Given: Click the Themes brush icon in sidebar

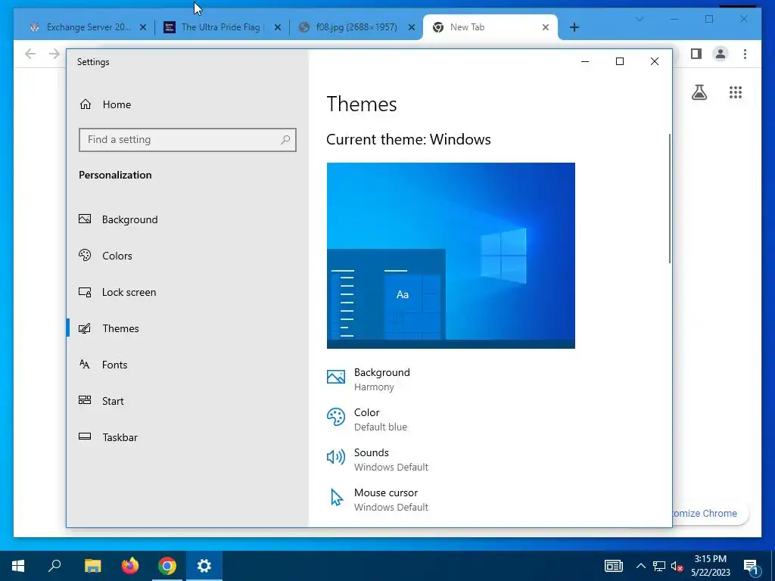Looking at the screenshot, I should tap(85, 328).
